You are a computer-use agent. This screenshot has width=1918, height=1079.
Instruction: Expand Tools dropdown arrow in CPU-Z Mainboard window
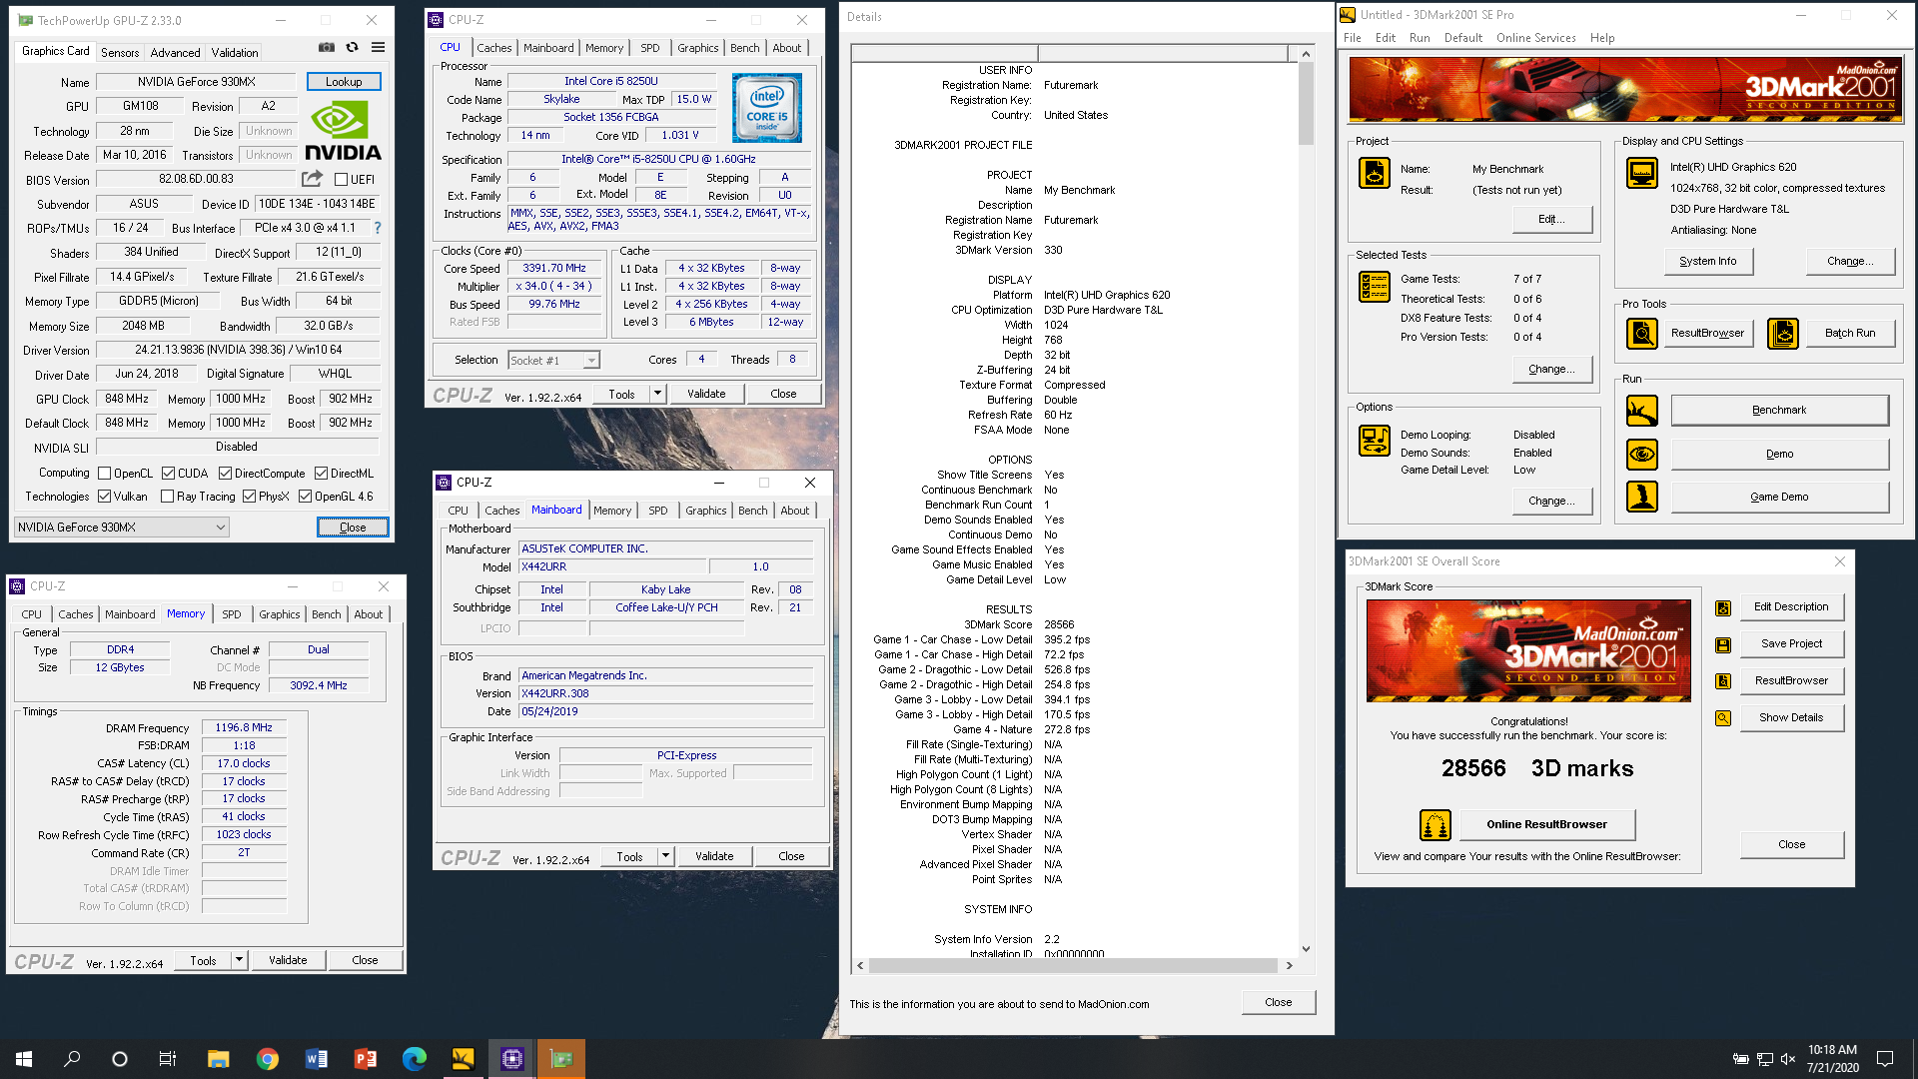(665, 856)
